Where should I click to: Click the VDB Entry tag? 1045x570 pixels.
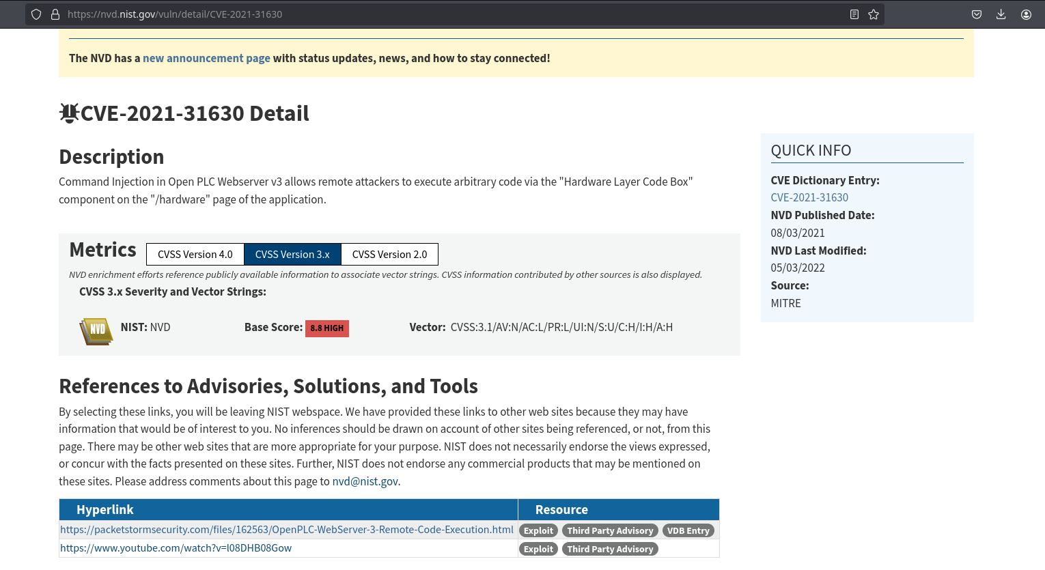(688, 531)
